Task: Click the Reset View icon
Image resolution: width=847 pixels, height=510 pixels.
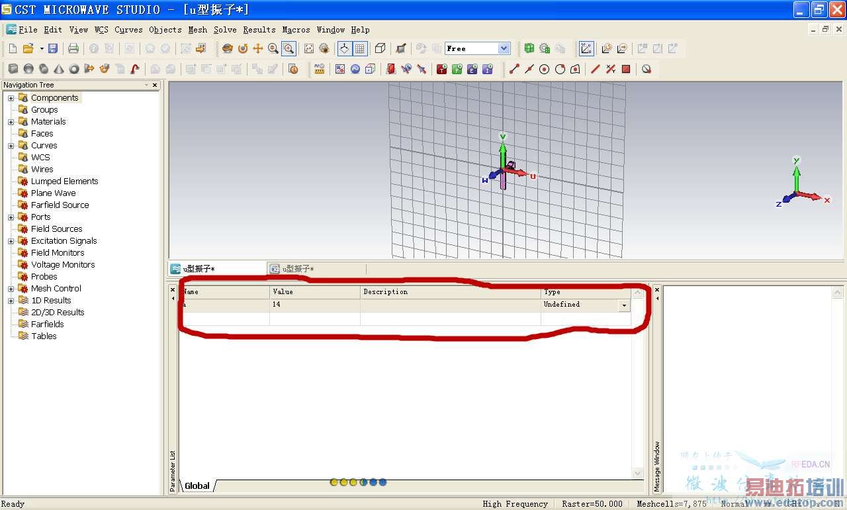Action: (x=308, y=48)
